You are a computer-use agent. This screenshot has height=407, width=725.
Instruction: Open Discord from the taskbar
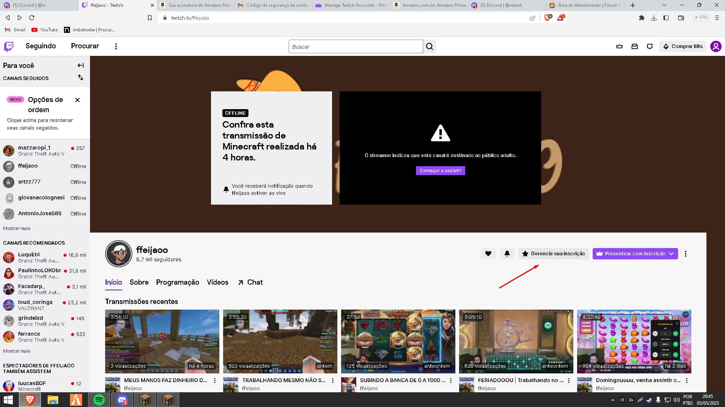pos(122,400)
